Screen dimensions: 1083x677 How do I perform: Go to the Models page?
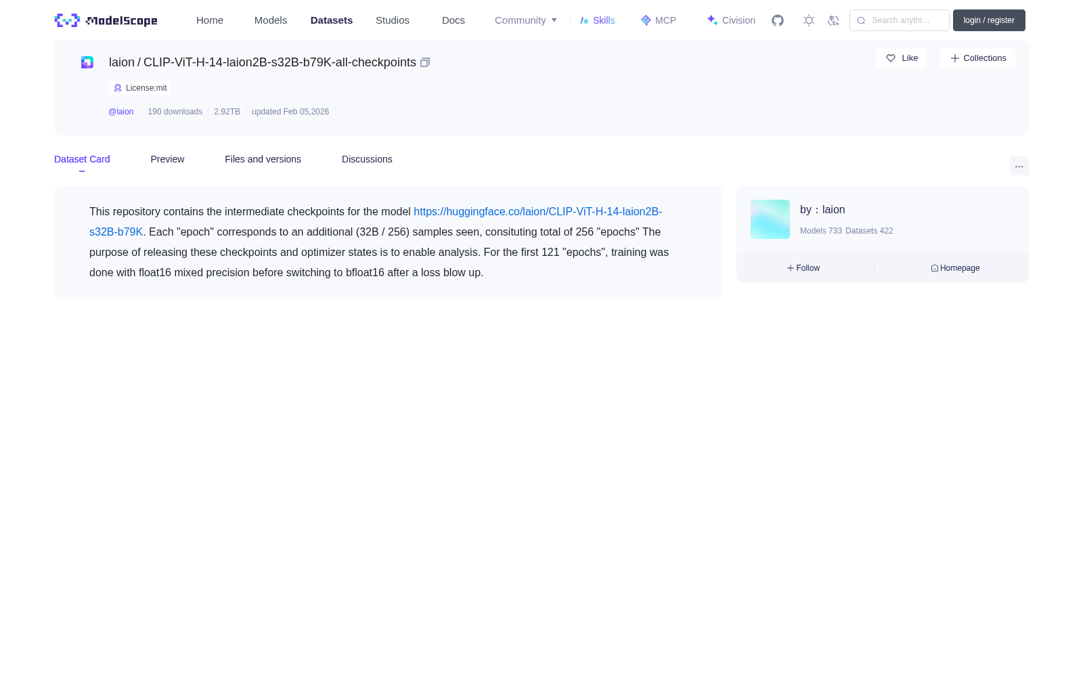coord(271,20)
